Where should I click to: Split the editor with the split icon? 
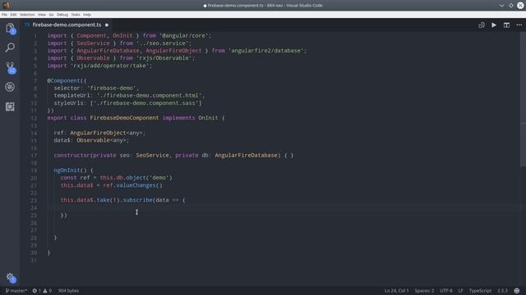coord(506,25)
